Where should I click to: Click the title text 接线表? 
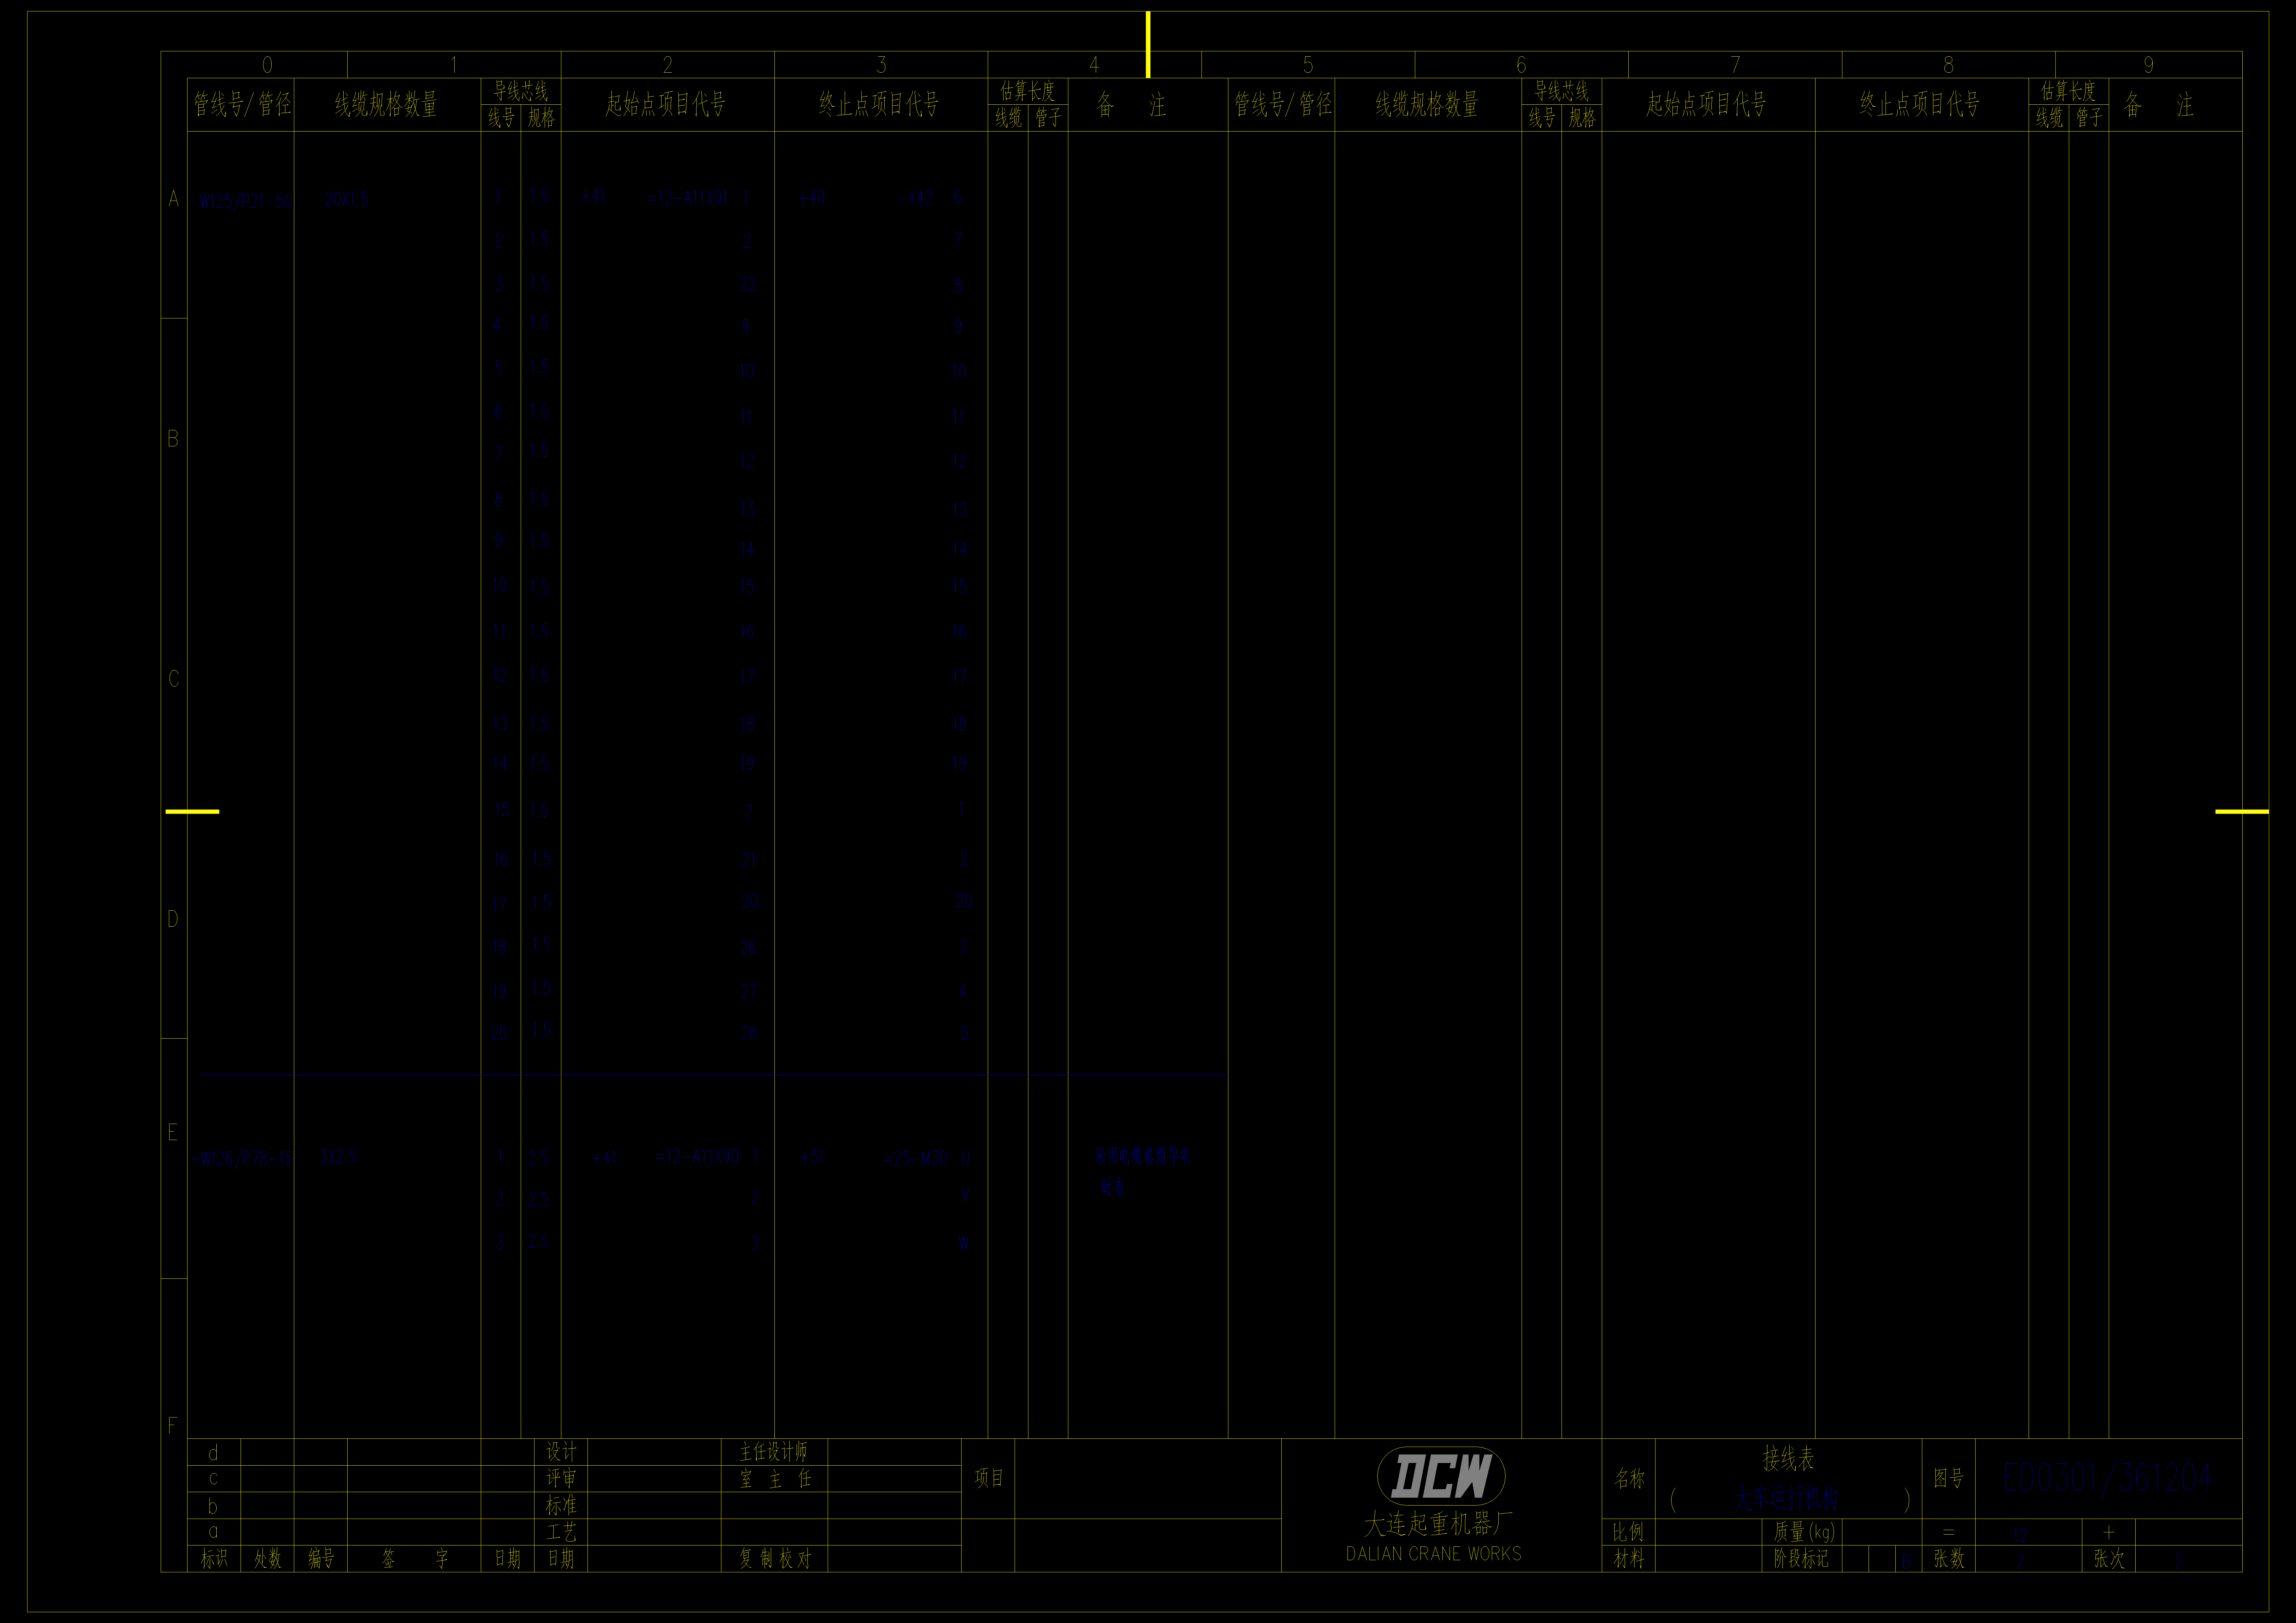point(1788,1458)
